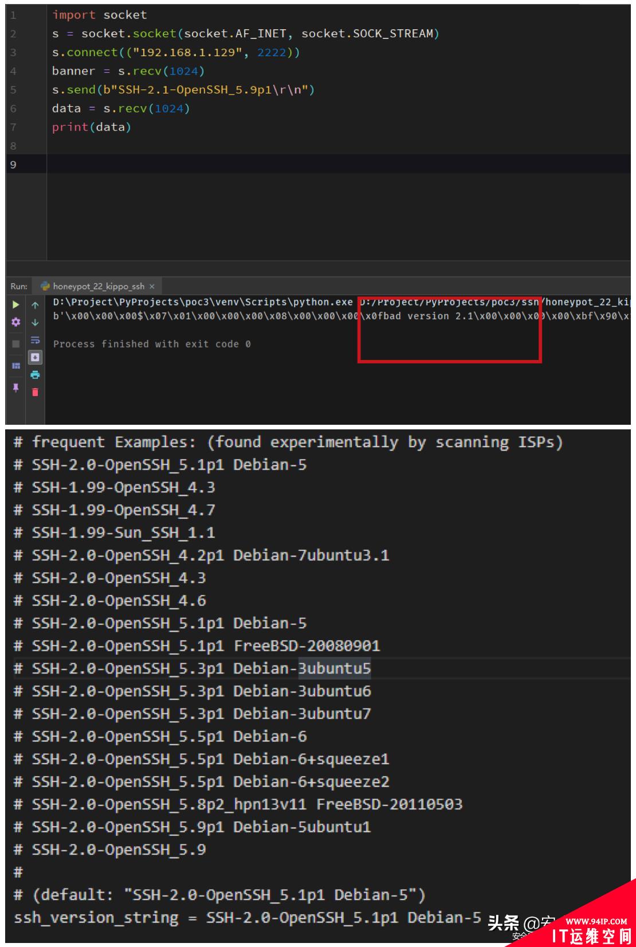Image resolution: width=636 pixels, height=947 pixels.
Task: Click the python.exe path in console output
Action: (x=203, y=302)
